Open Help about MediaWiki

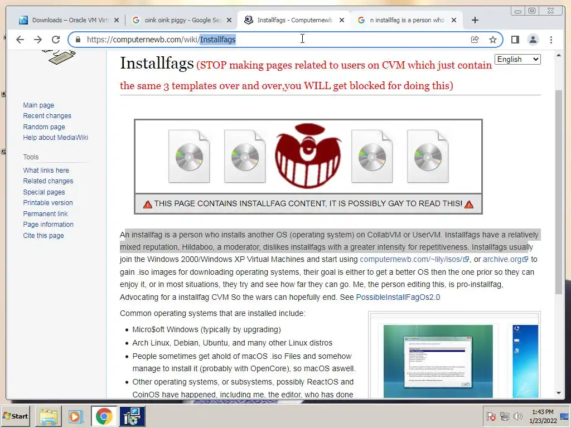tap(55, 138)
